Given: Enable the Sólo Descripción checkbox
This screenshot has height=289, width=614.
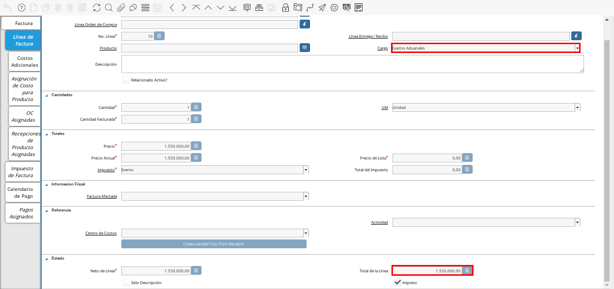Looking at the screenshot, I should (127, 283).
